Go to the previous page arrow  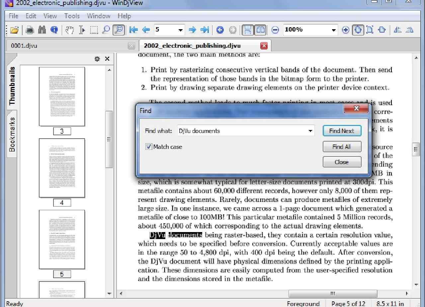(x=146, y=30)
